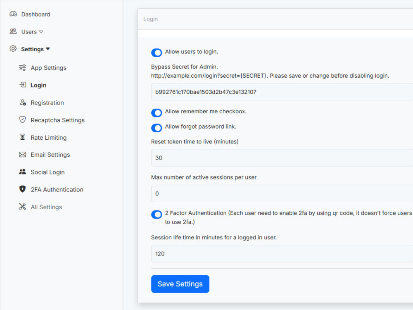Image resolution: width=413 pixels, height=310 pixels.
Task: Expand the Users submenu arrow
Action: tap(41, 32)
